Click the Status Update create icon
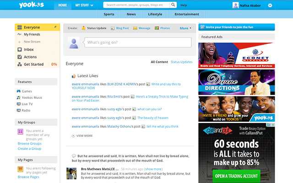 pos(84,28)
